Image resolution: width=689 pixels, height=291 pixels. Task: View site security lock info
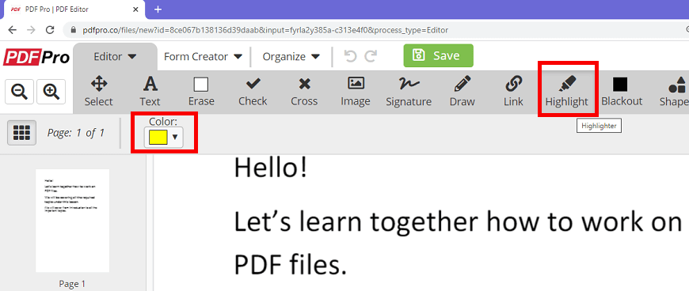click(73, 30)
